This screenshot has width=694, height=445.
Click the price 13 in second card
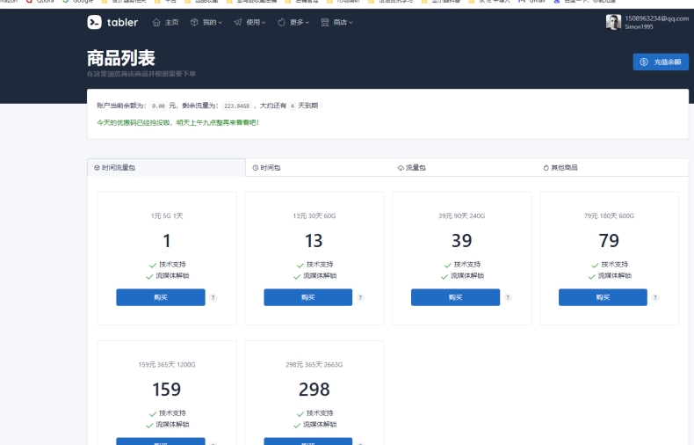[314, 241]
